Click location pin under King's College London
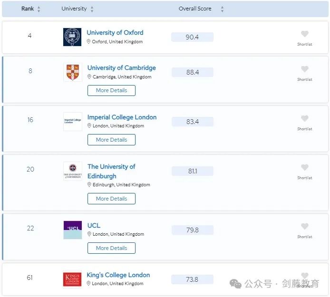 pos(88,284)
